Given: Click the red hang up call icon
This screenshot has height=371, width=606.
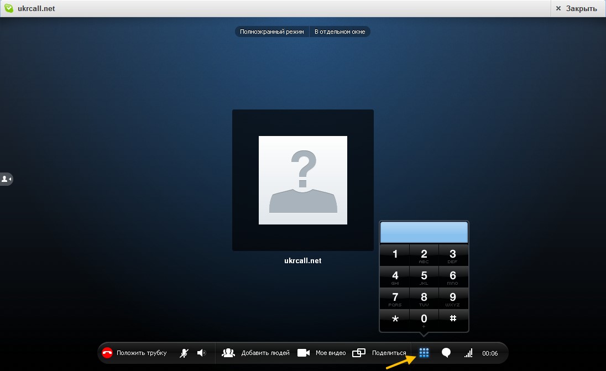Looking at the screenshot, I should [107, 353].
